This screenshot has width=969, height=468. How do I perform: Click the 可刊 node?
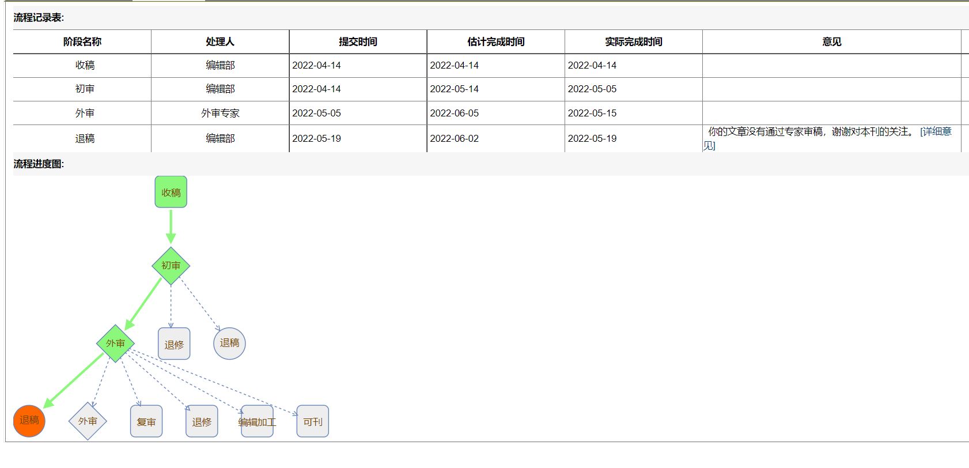tap(312, 421)
